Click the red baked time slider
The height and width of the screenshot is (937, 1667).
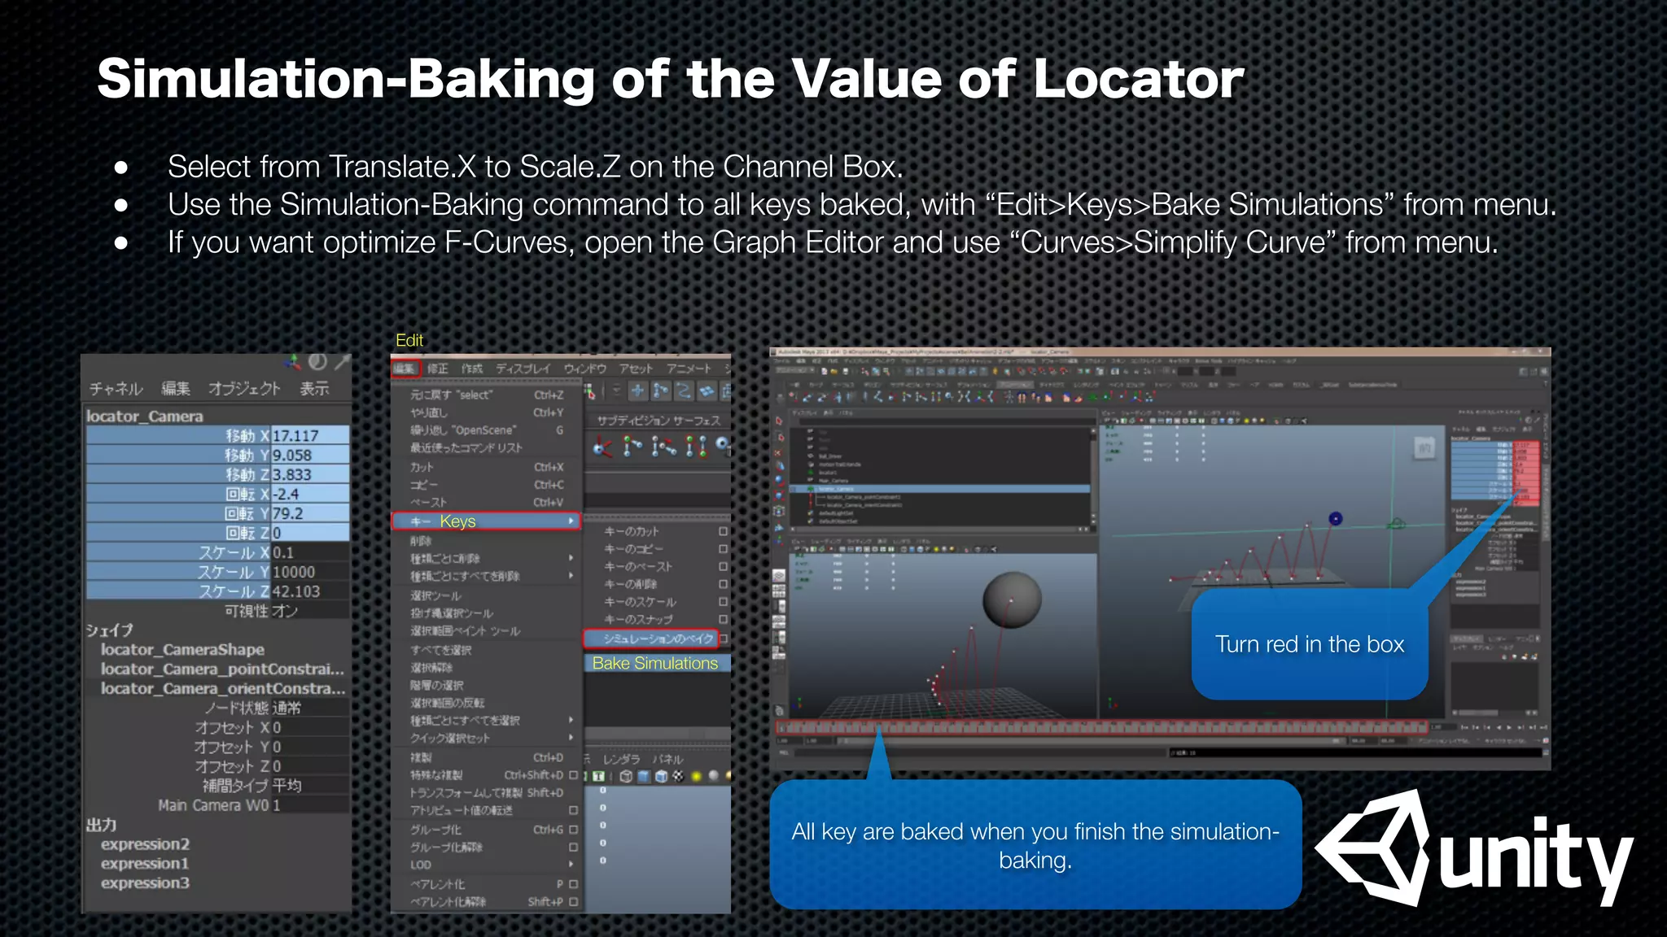[x=1100, y=728]
